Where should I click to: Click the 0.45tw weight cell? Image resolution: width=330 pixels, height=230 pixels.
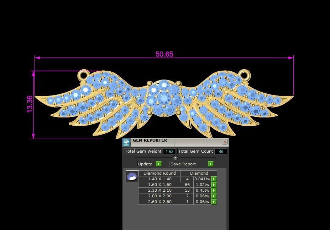202,190
